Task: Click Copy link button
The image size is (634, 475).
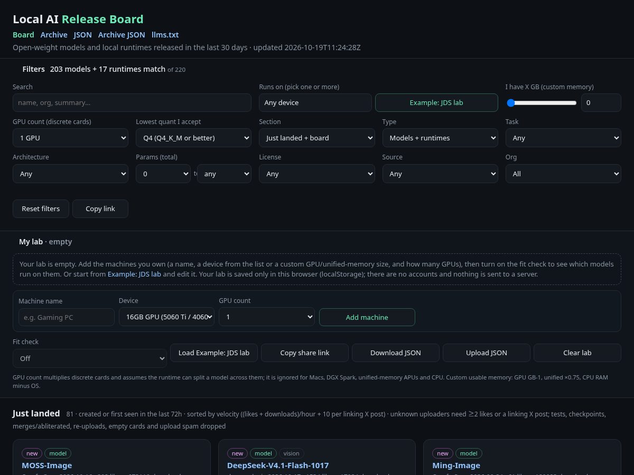Action: [100, 208]
